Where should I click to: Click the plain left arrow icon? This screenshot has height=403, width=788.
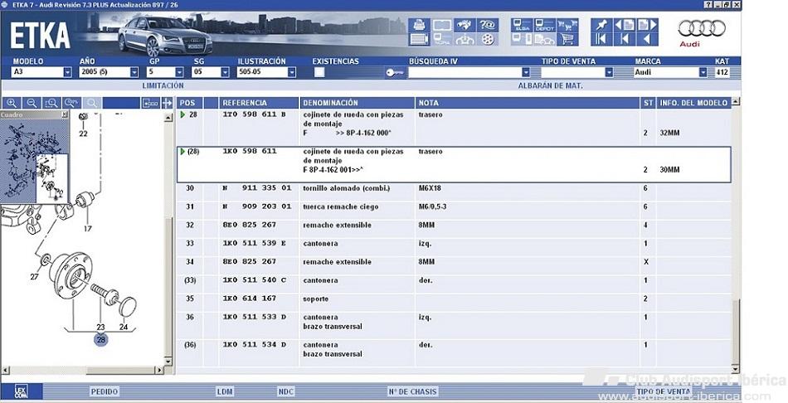pyautogui.click(x=647, y=40)
